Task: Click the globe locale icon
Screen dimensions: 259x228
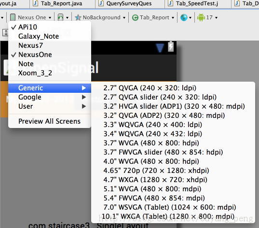Action: tap(184, 17)
